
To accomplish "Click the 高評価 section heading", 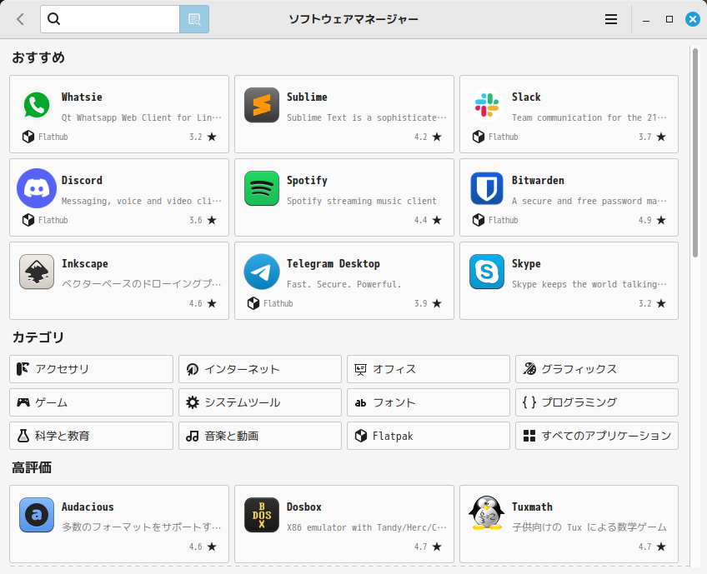I will 32,467.
